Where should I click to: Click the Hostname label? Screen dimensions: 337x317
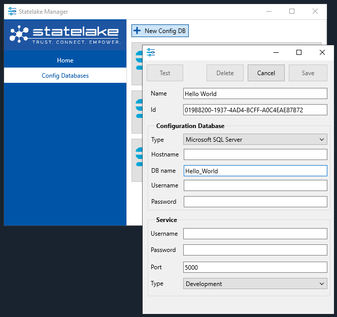[x=165, y=154]
